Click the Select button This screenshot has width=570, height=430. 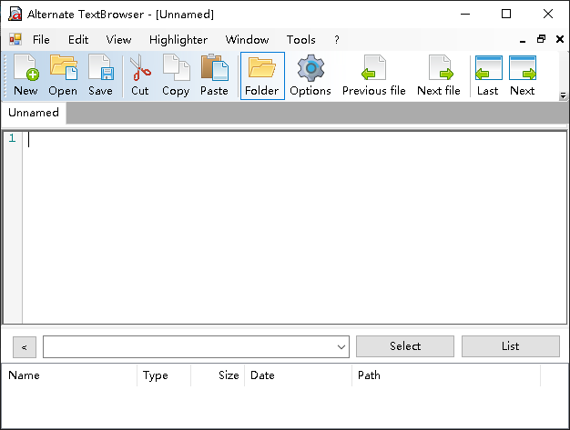pyautogui.click(x=404, y=346)
